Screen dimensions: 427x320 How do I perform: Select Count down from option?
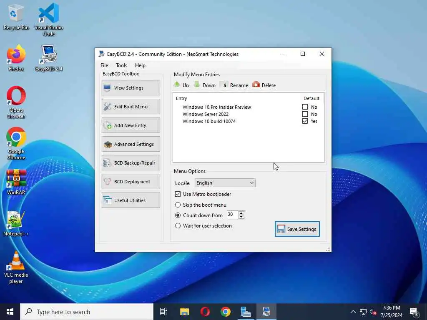pos(178,215)
